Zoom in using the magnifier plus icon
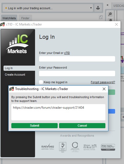 (x=110, y=14)
